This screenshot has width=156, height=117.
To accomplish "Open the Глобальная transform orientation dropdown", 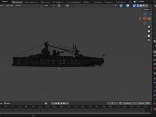I will [x=45, y=6].
